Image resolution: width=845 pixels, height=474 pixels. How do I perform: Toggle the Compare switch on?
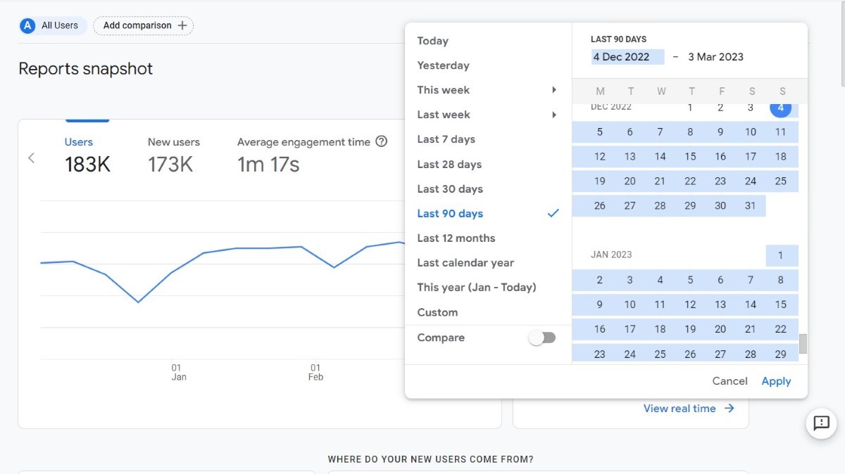tap(542, 338)
